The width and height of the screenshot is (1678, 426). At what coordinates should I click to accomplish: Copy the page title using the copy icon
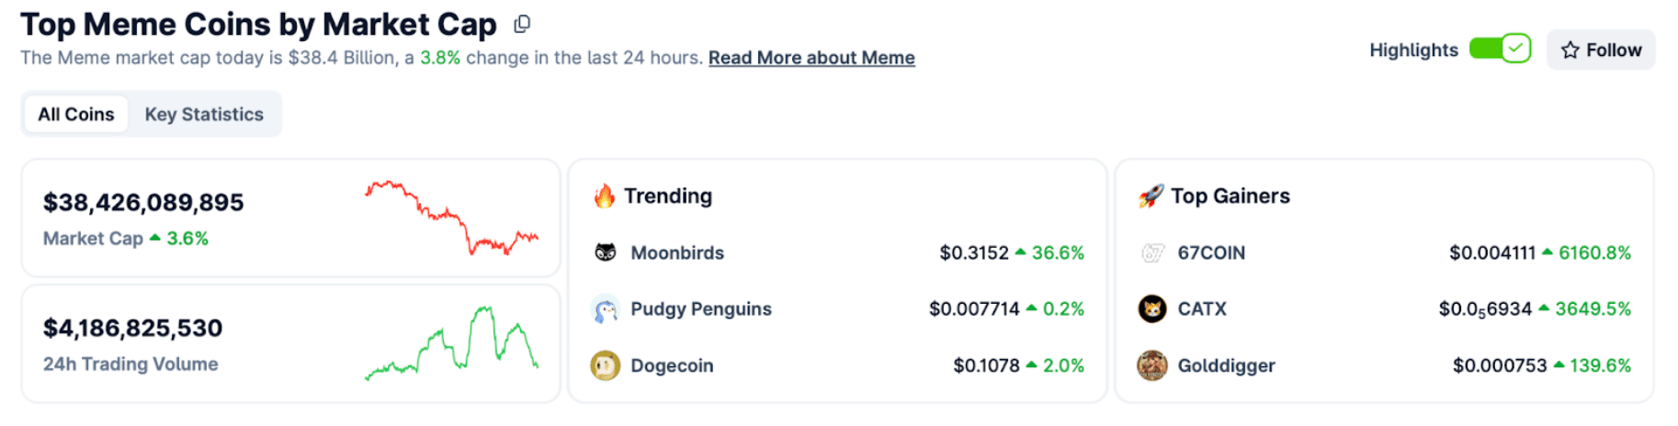pyautogui.click(x=522, y=24)
